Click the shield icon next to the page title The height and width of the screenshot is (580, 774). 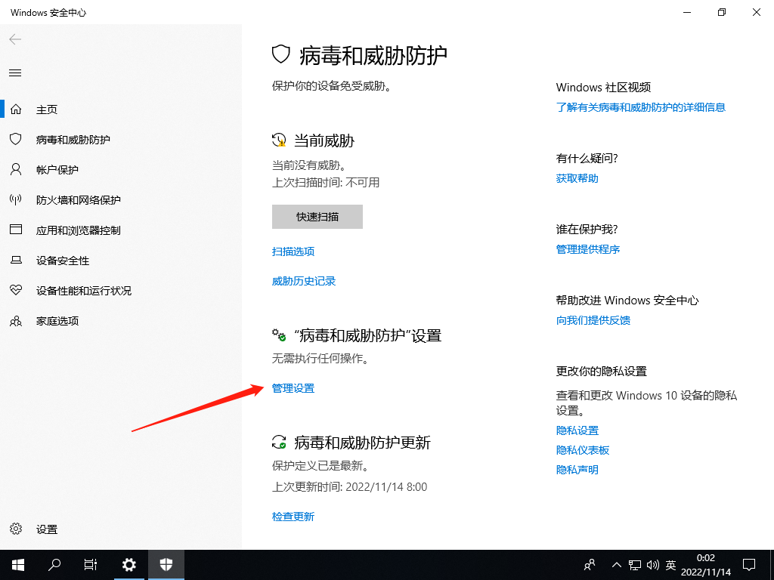[x=281, y=54]
